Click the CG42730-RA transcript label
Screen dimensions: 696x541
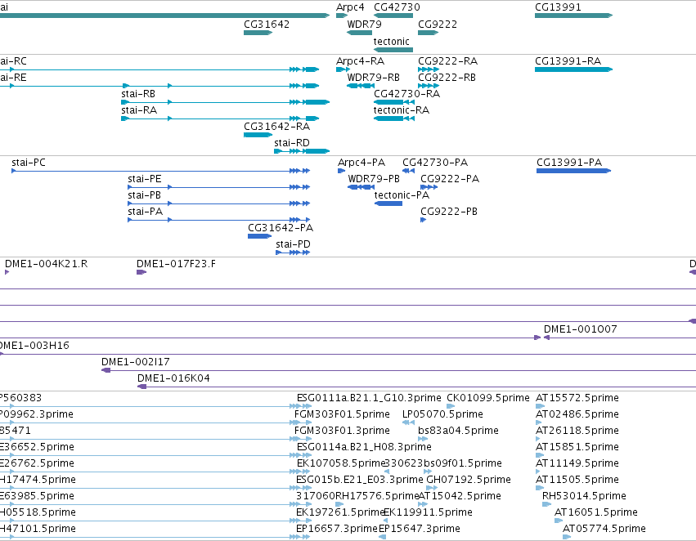tap(407, 94)
